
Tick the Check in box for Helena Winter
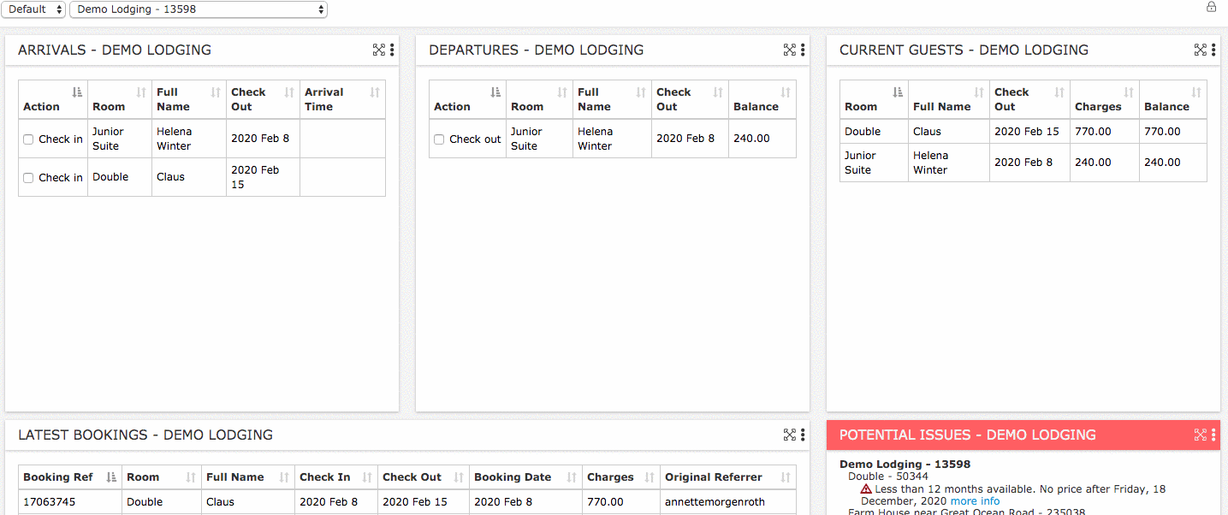coord(28,139)
